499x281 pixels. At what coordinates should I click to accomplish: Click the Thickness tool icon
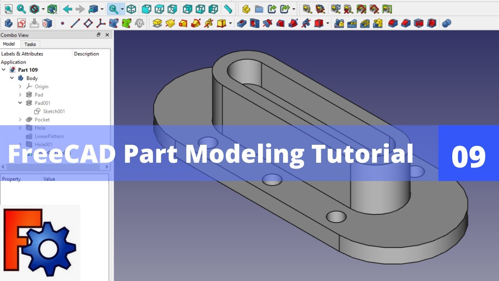[432, 23]
